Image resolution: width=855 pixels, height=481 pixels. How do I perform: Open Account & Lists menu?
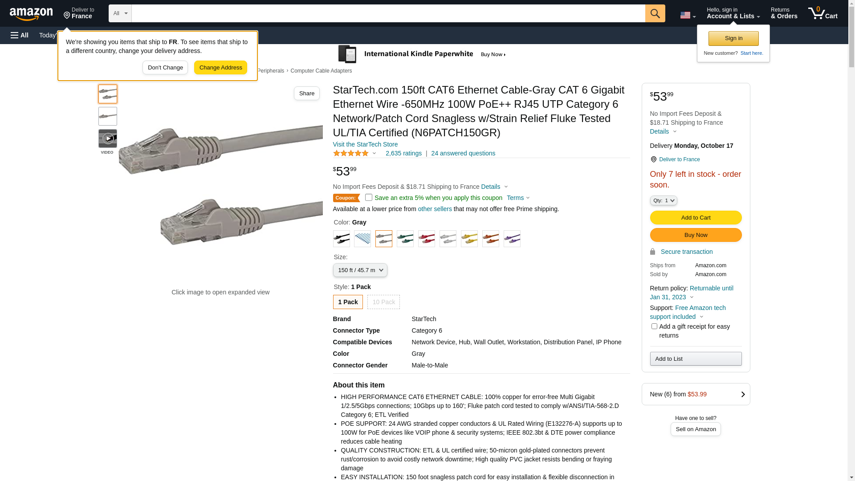click(x=733, y=13)
